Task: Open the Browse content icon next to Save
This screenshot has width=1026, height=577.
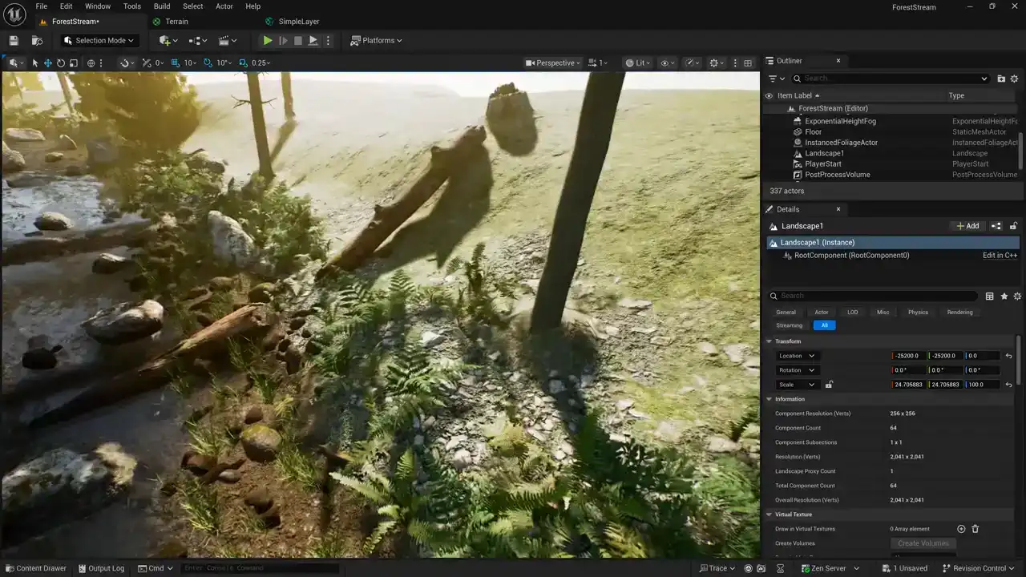Action: [x=37, y=41]
